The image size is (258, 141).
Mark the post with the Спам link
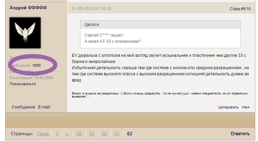point(235,9)
